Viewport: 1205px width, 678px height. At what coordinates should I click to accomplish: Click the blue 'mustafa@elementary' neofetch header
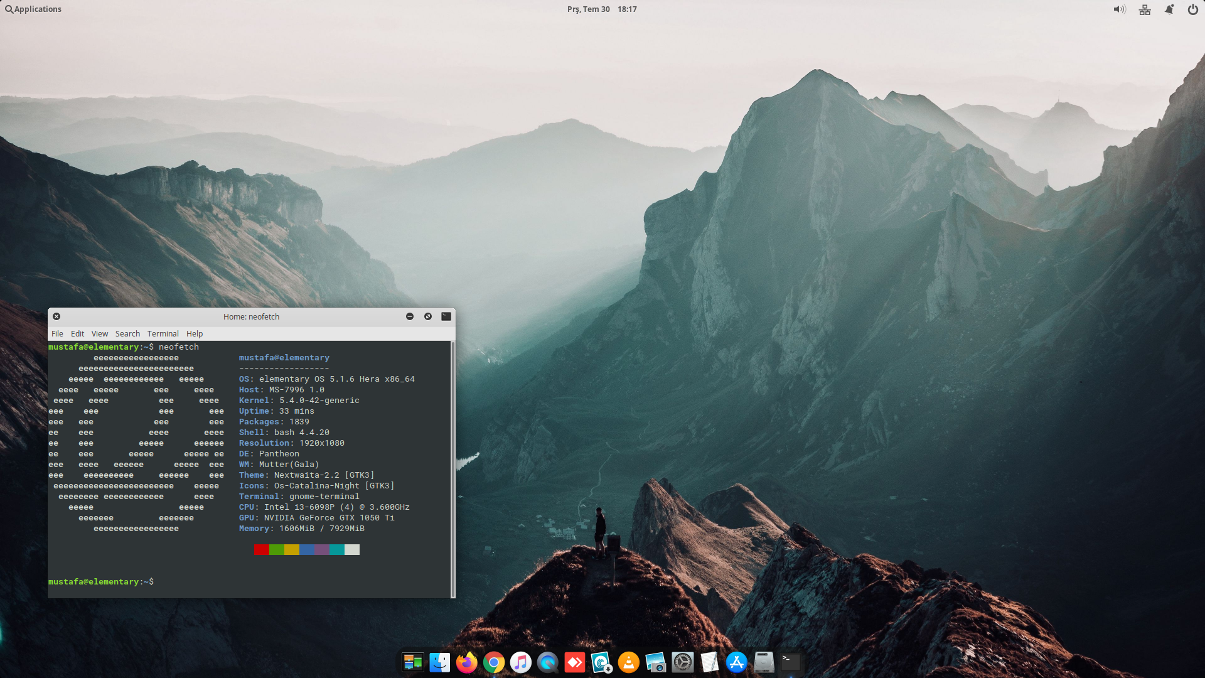pos(284,358)
